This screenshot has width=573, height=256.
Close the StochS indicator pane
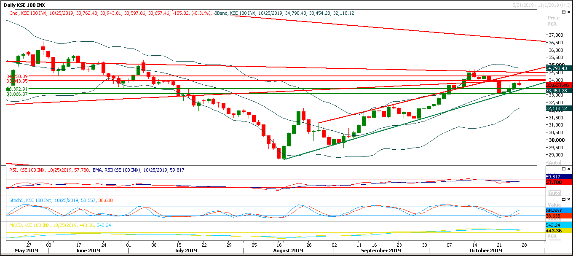pos(569,199)
